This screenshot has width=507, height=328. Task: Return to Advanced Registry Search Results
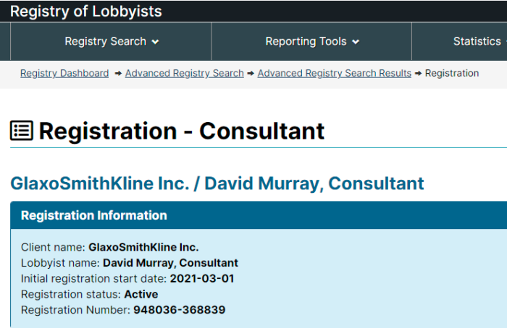(335, 73)
